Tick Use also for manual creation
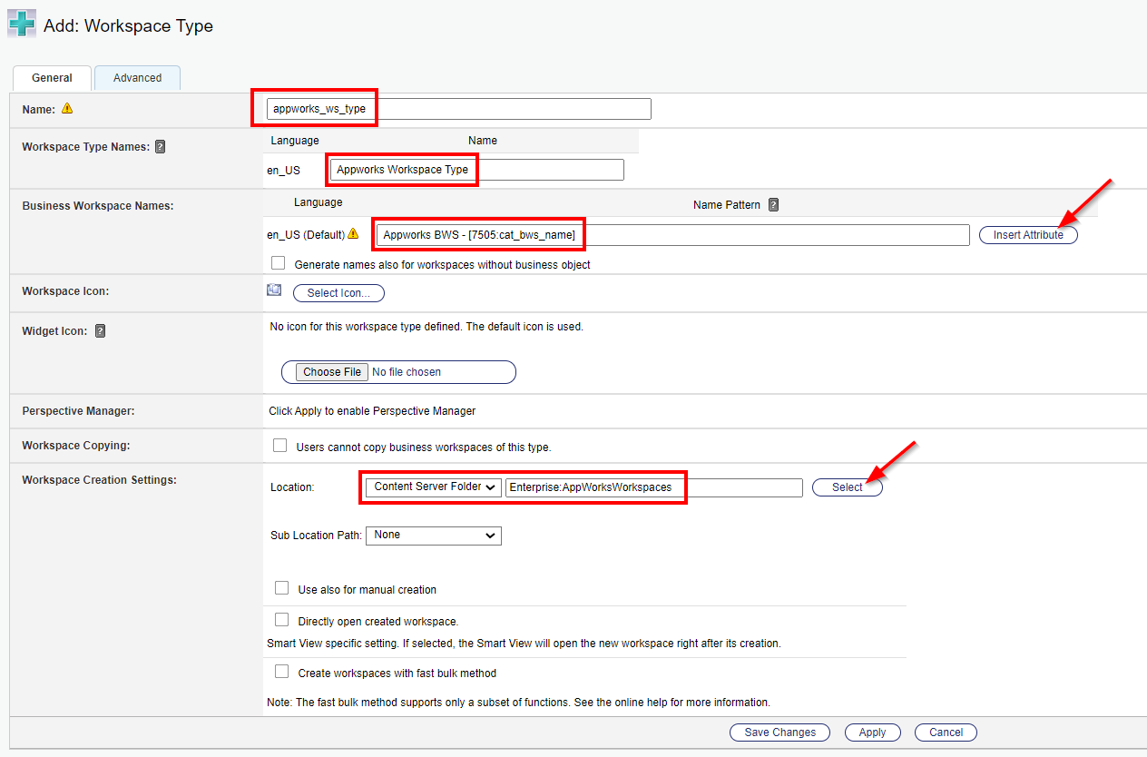Viewport: 1147px width, 757px height. point(281,588)
